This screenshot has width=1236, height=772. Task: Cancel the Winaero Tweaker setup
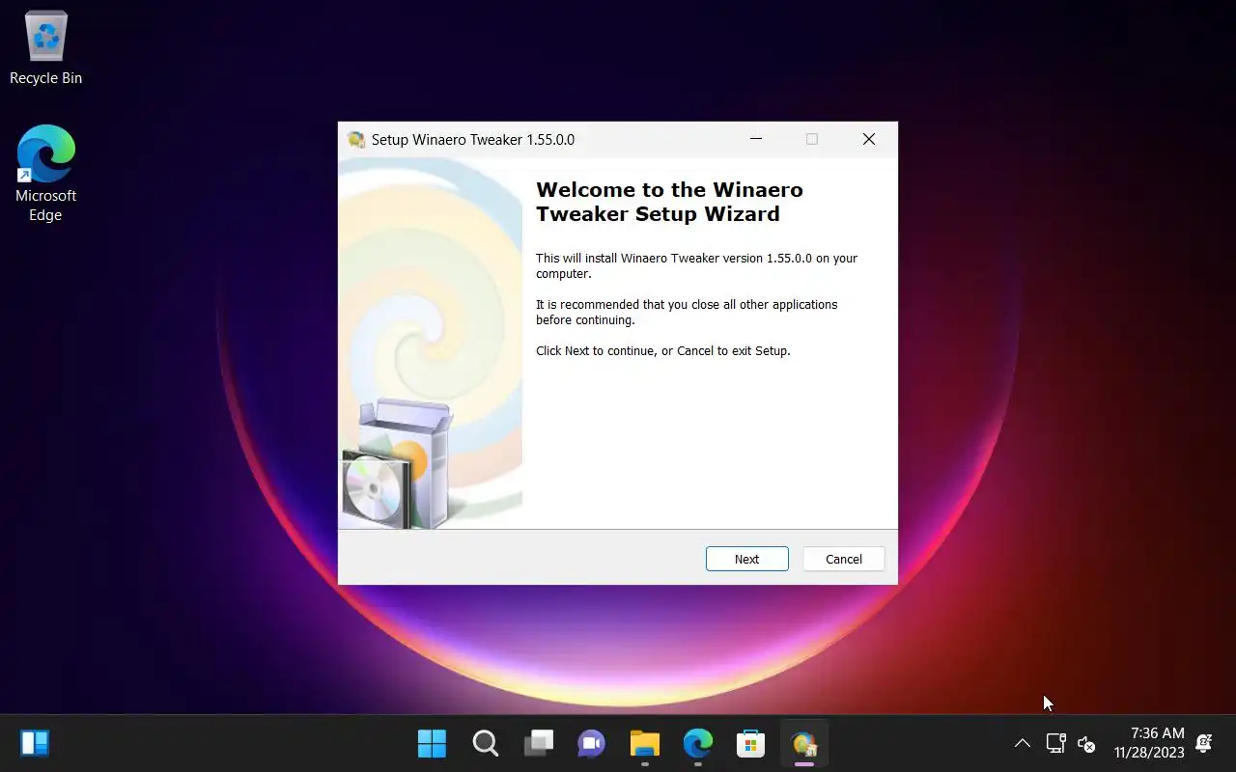843,559
